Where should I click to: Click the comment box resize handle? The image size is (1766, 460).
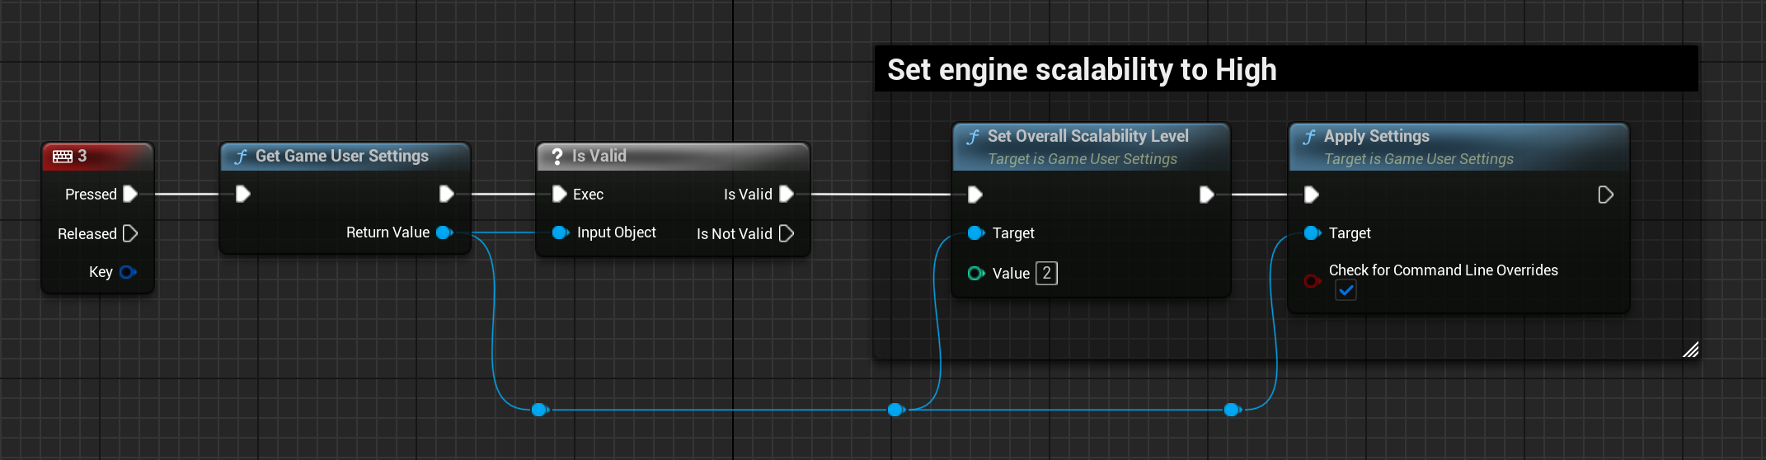click(x=1690, y=350)
